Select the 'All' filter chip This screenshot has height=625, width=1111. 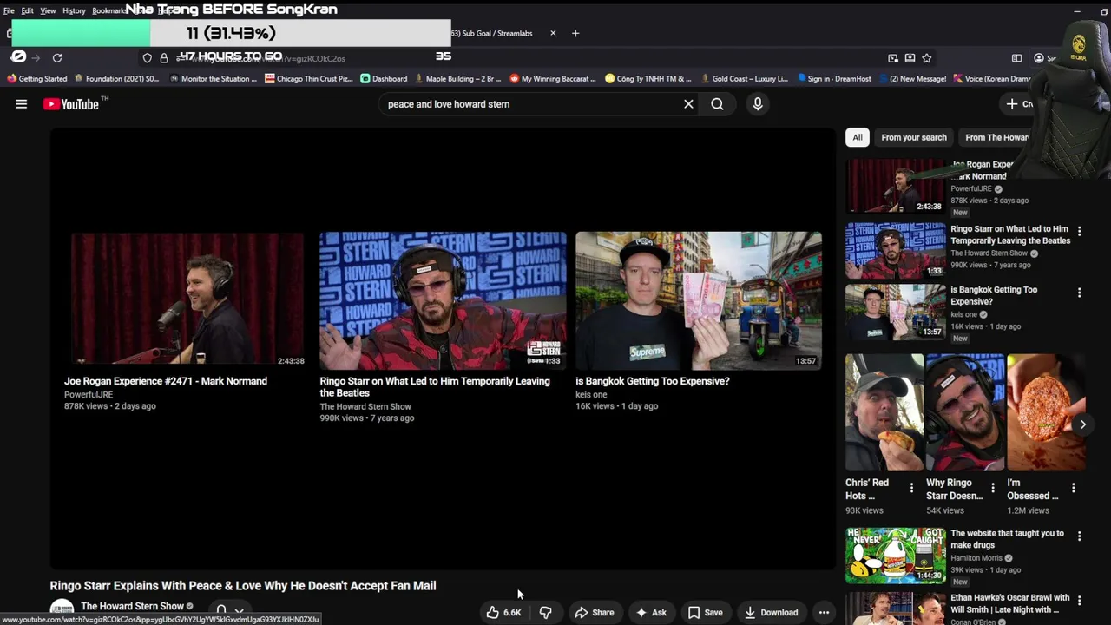click(858, 137)
